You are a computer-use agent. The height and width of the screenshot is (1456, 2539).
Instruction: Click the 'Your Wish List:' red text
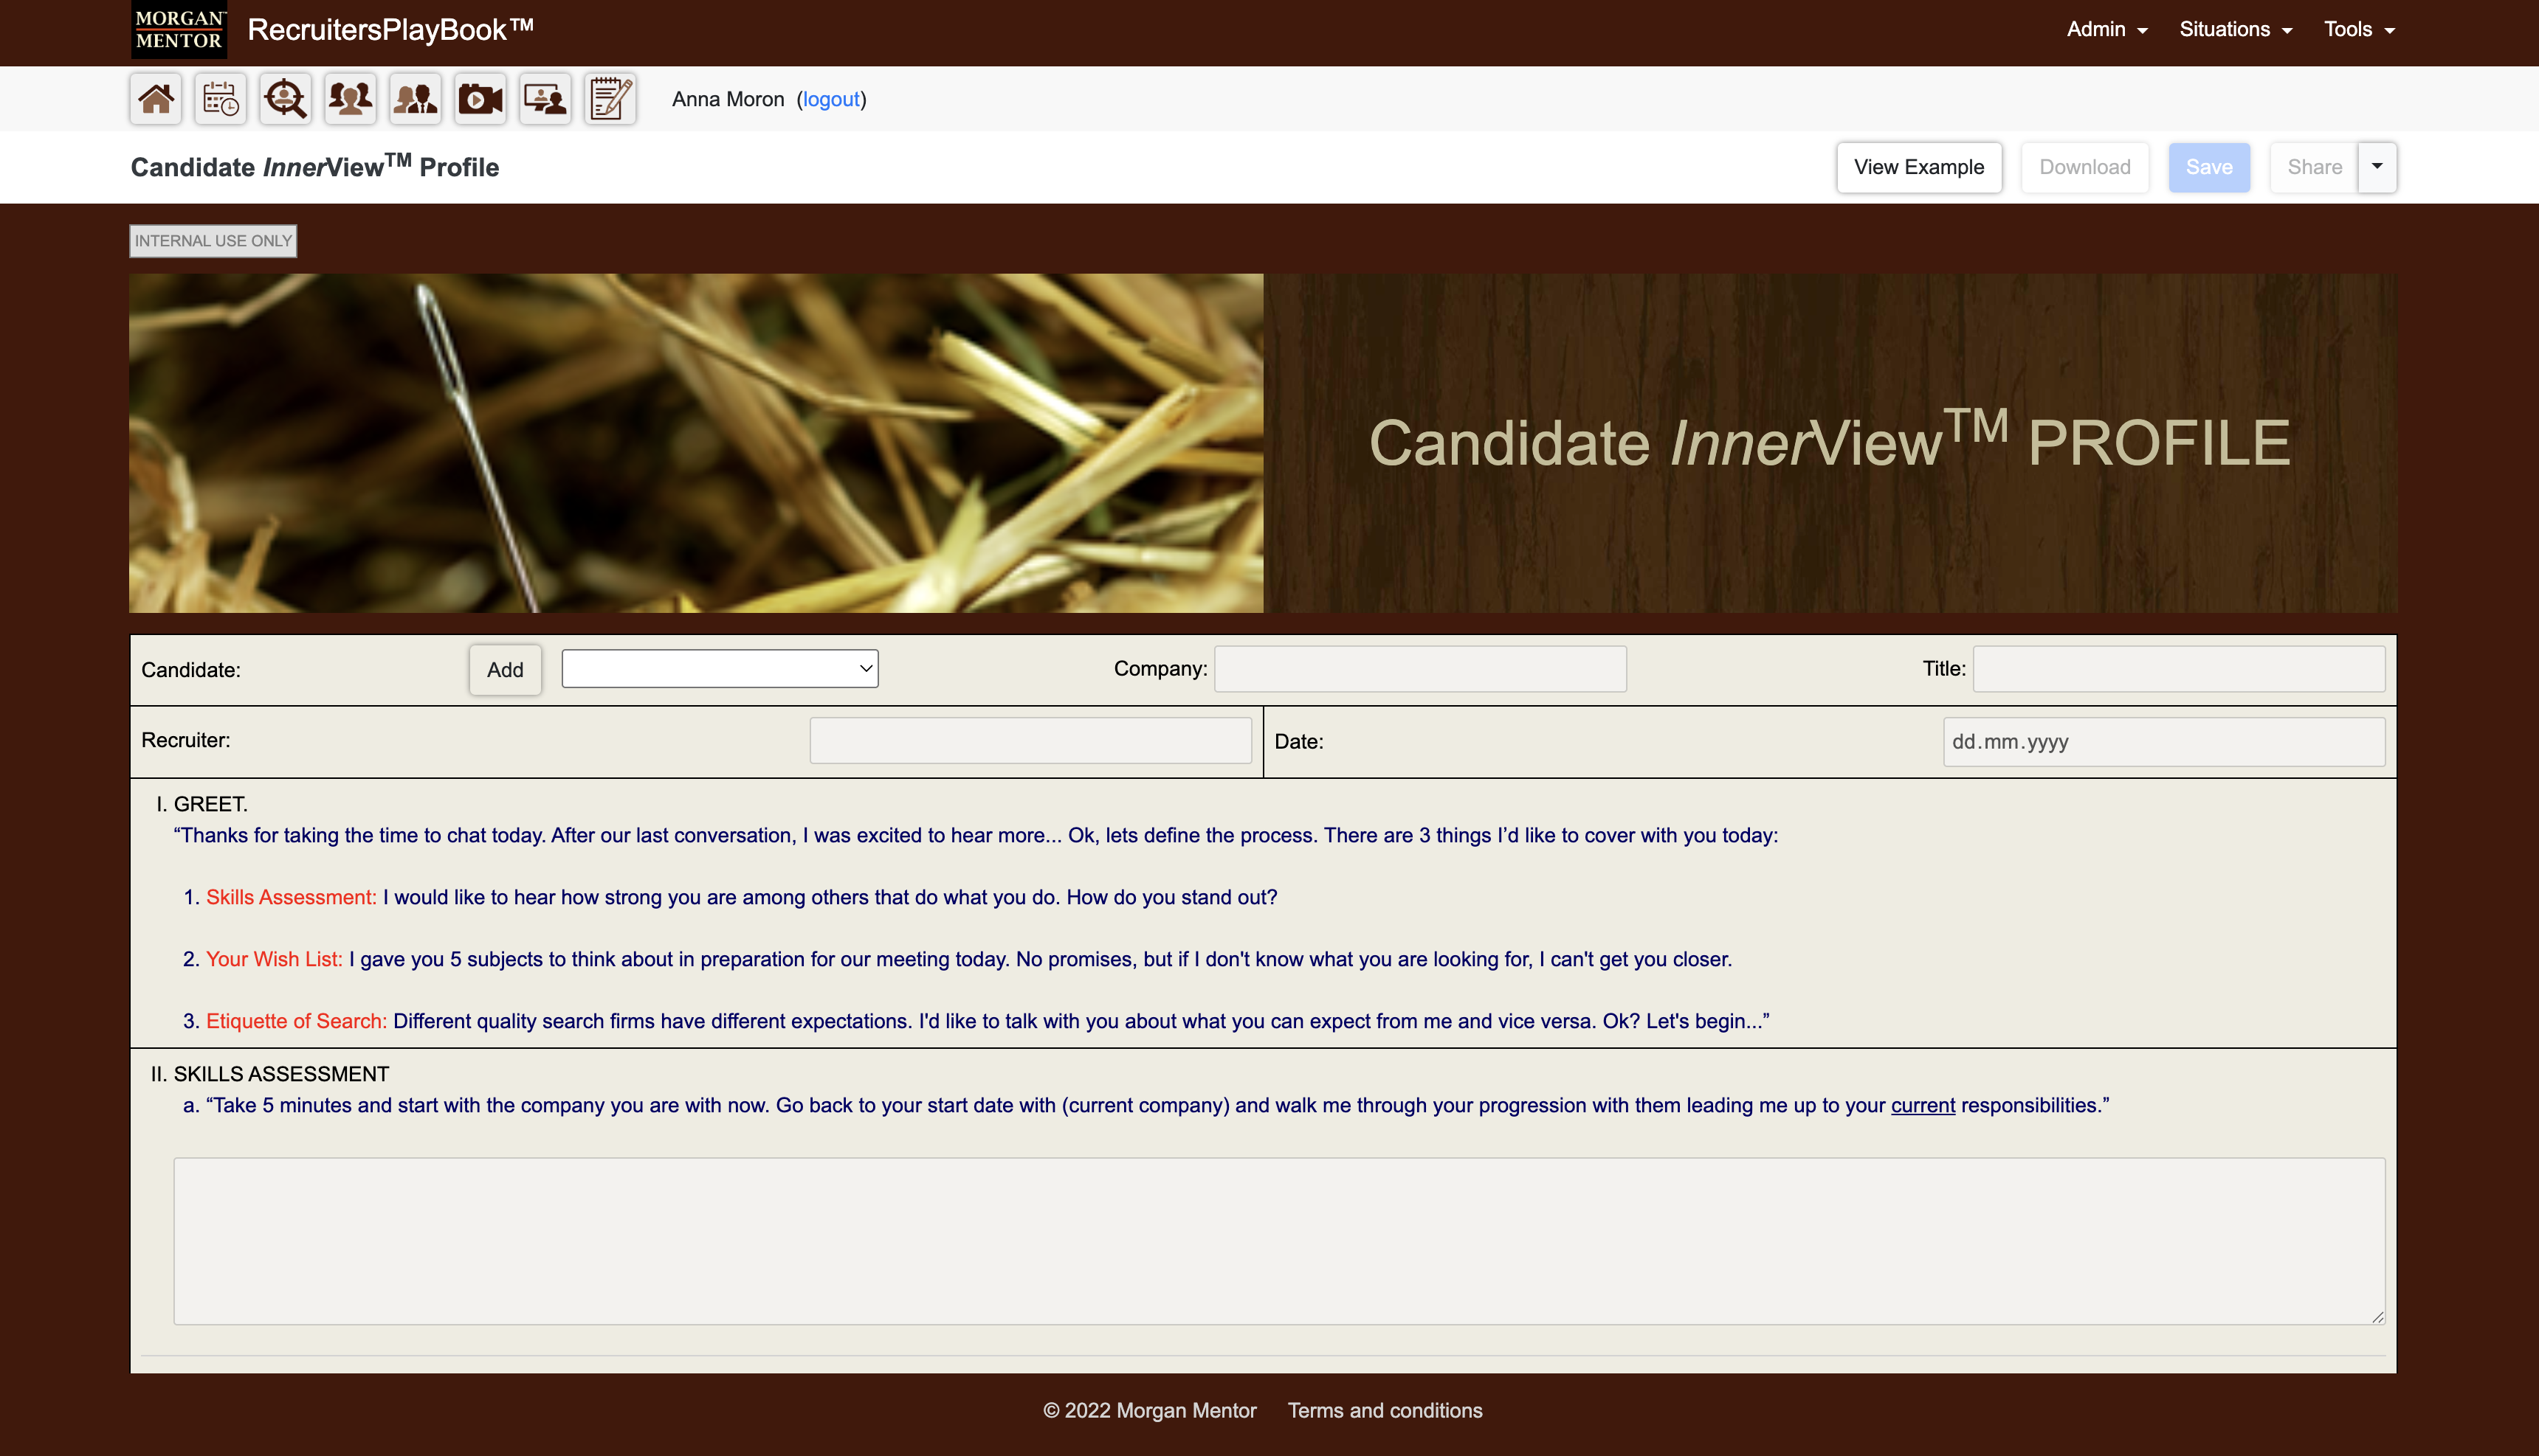coord(274,959)
